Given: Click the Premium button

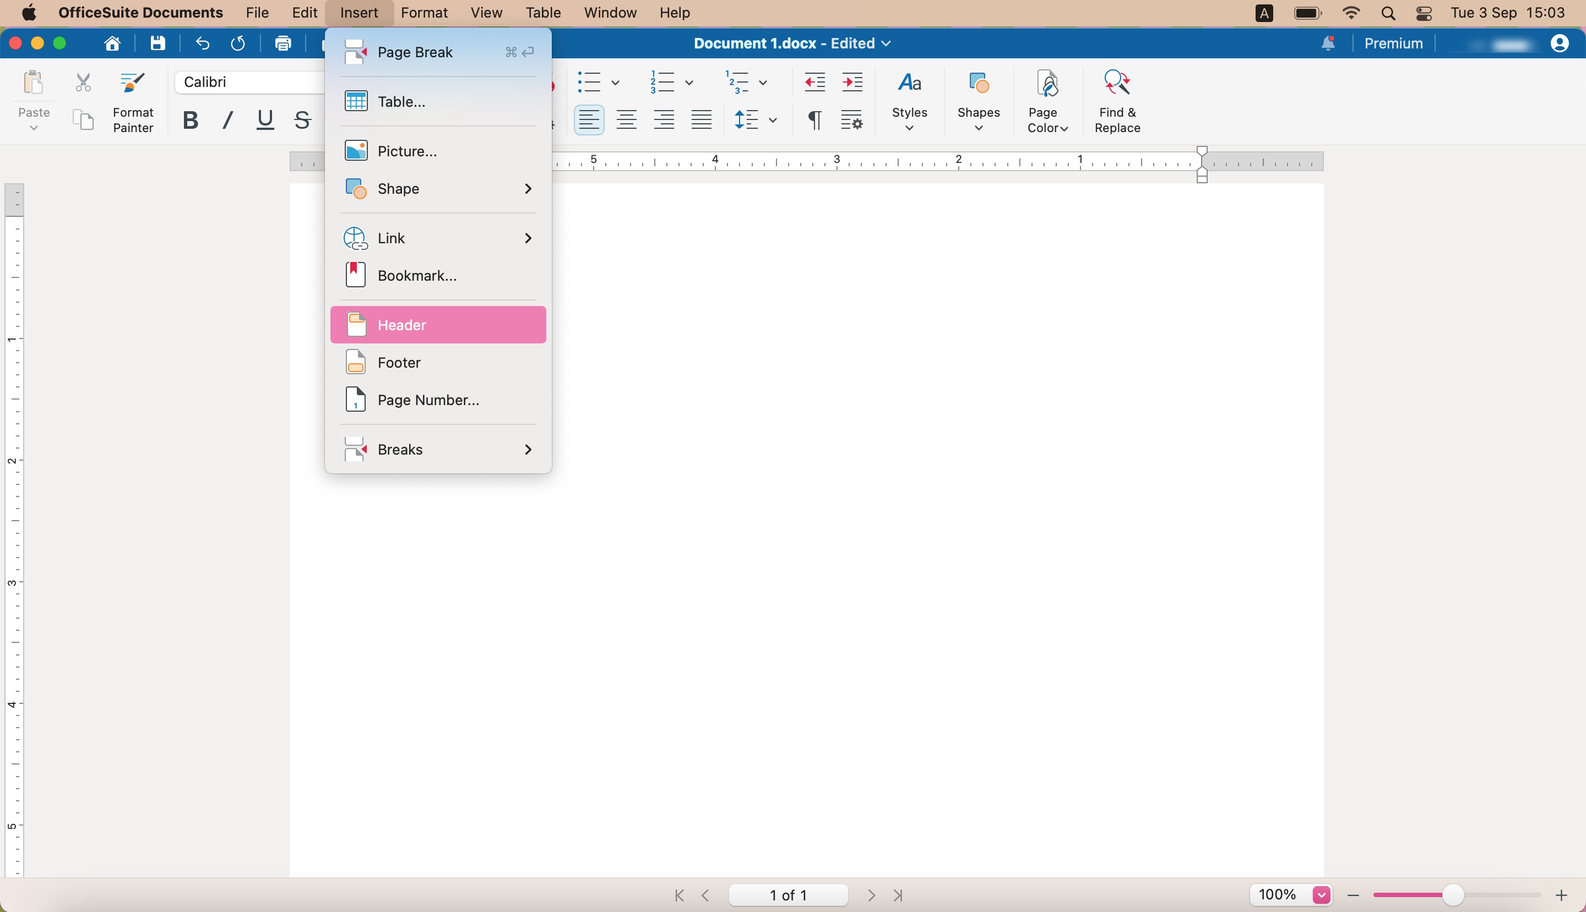Looking at the screenshot, I should (x=1393, y=43).
